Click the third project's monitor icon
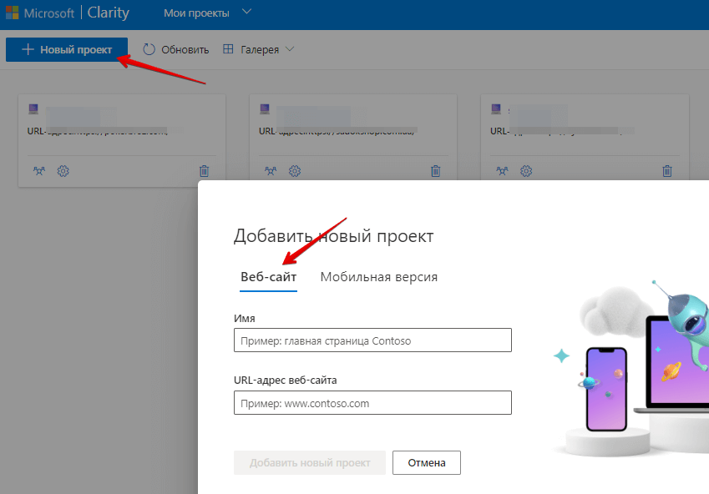Image resolution: width=709 pixels, height=494 pixels. click(x=497, y=109)
